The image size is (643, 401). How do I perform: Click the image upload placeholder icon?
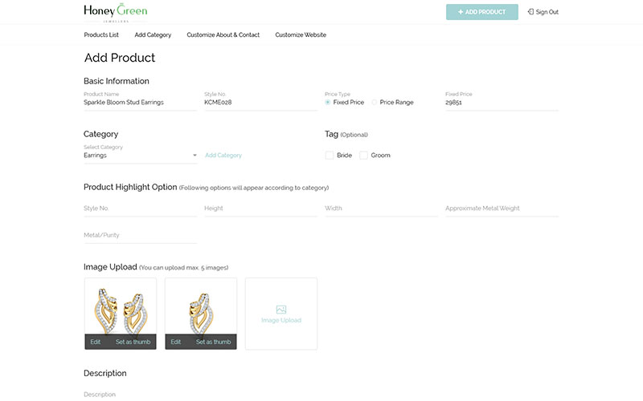coord(281,310)
